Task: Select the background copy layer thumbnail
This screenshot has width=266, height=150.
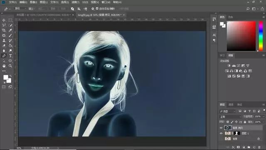Action: pos(228,128)
